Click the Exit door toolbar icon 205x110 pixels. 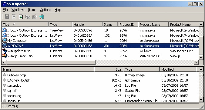pyautogui.click(x=42, y=17)
